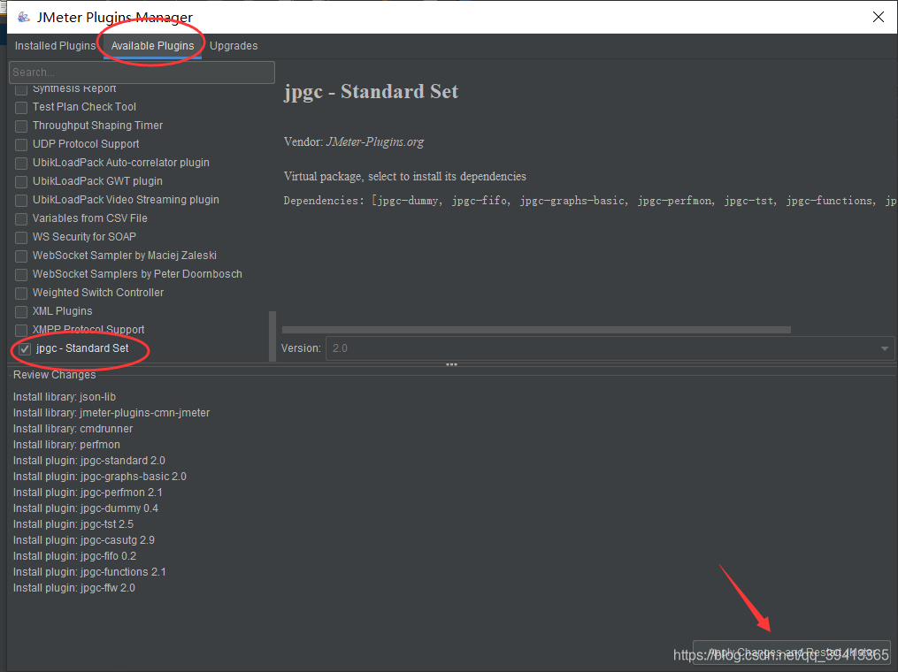Click 'Install plugin: jpgc-casutg 2.9' line

click(84, 540)
